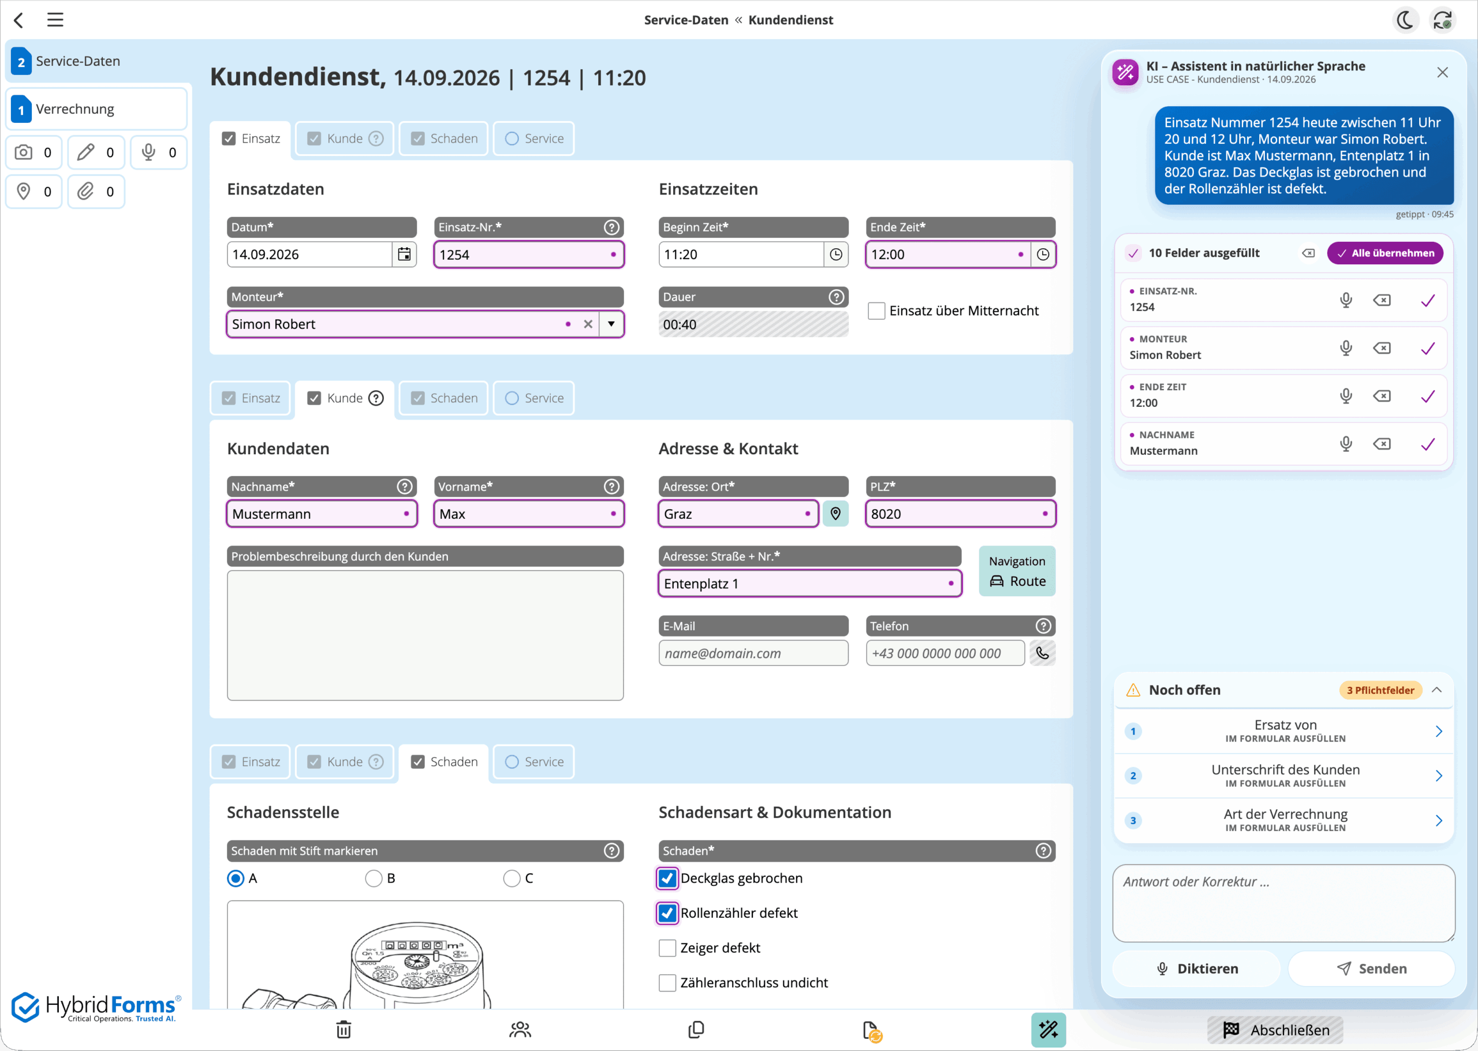Go back with the left arrow

coord(19,20)
